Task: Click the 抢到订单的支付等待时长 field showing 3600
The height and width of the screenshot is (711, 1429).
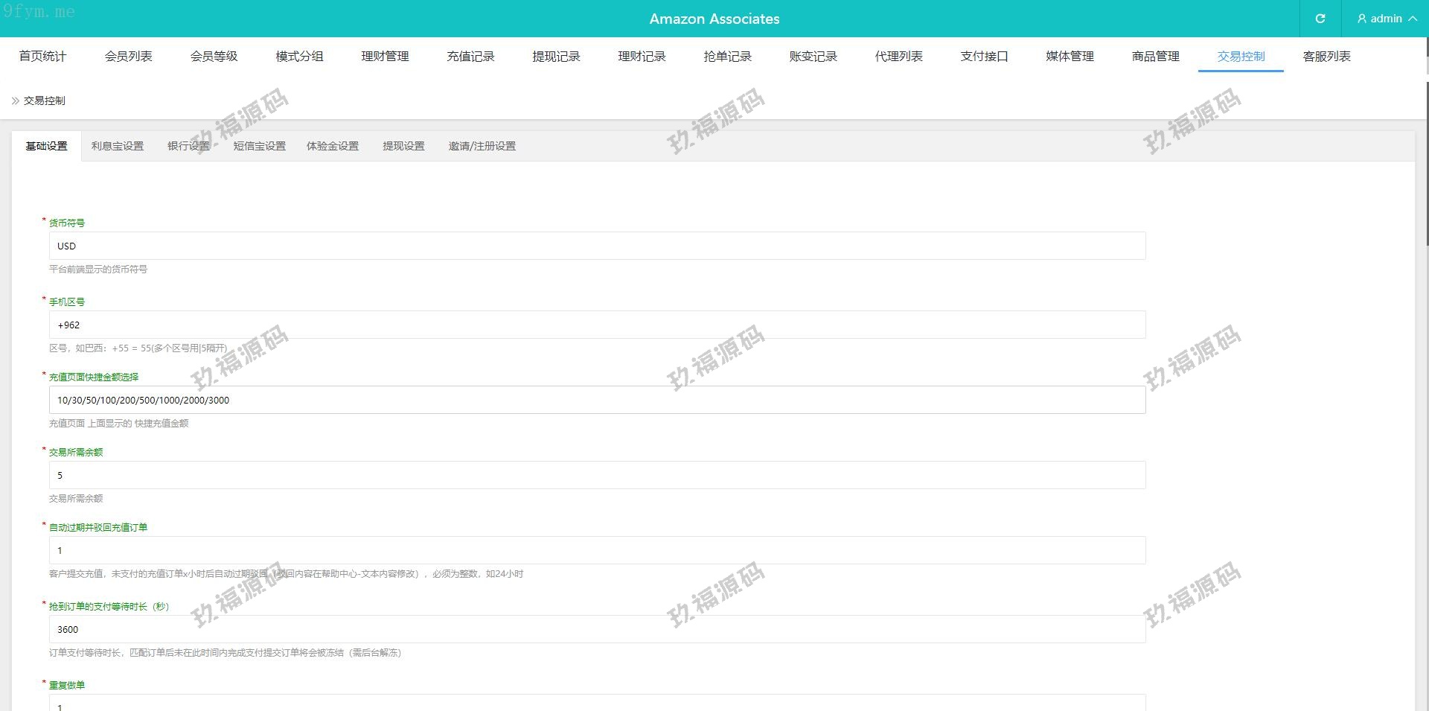Action: [597, 629]
